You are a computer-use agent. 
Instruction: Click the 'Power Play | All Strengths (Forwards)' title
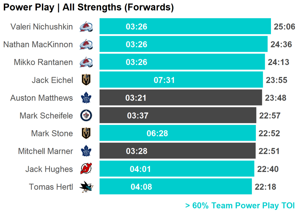[88, 8]
